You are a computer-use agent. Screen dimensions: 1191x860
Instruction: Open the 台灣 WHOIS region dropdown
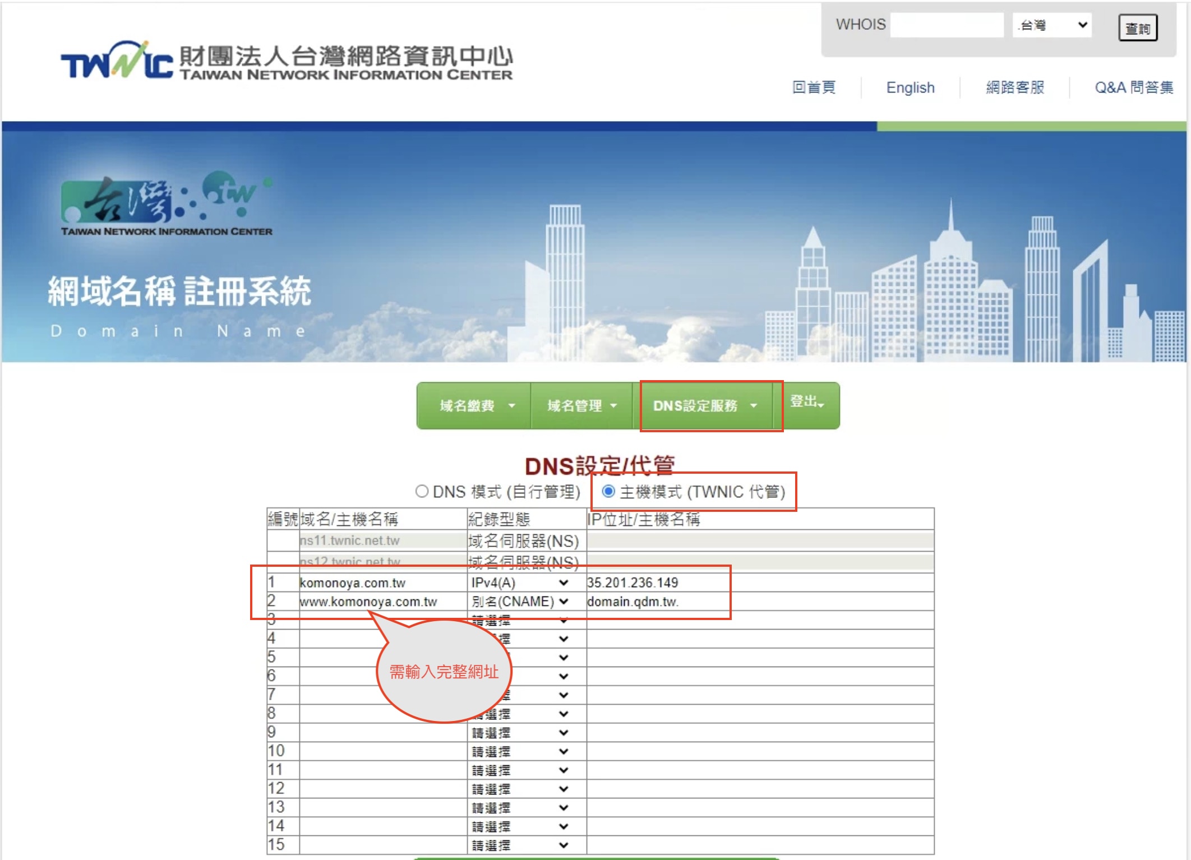click(x=1051, y=25)
